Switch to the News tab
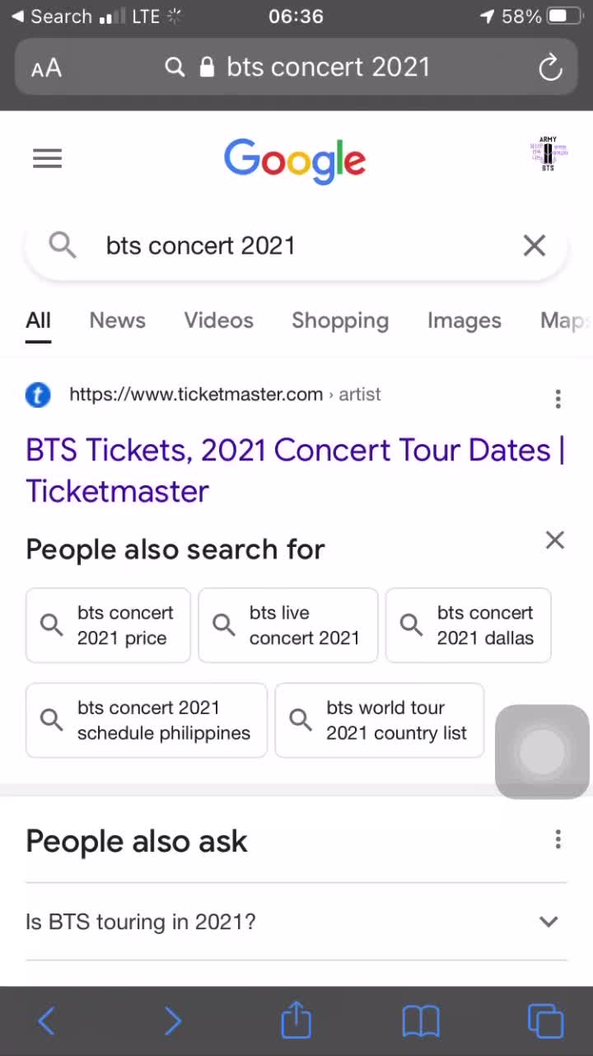 pyautogui.click(x=117, y=320)
